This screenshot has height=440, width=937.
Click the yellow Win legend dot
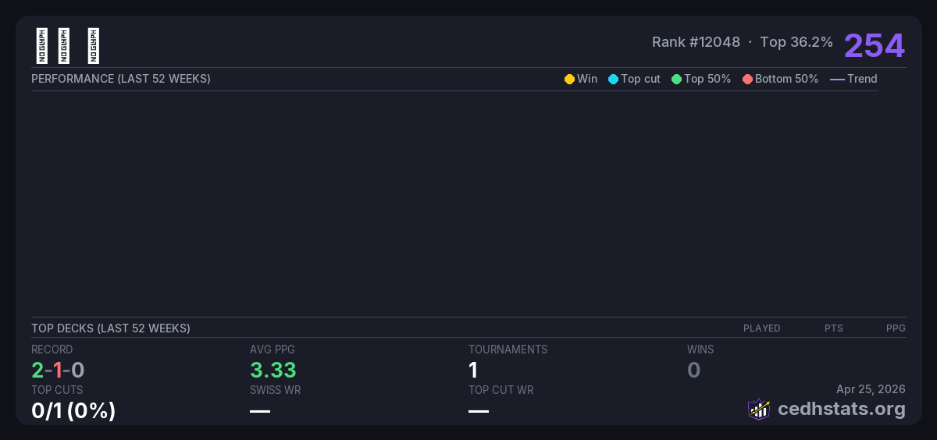[569, 80]
